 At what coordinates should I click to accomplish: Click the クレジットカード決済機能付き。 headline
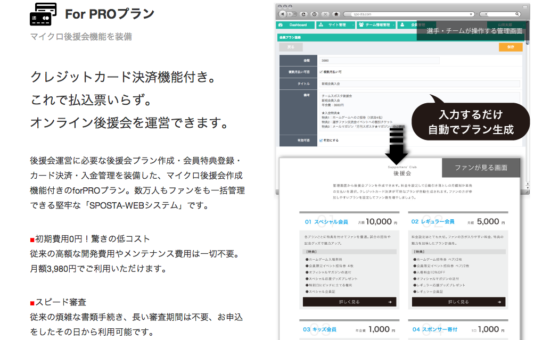pyautogui.click(x=124, y=77)
